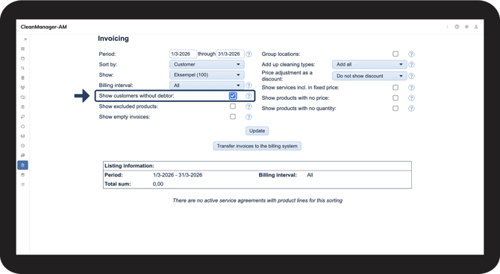Open help for Show products with no price
The height and width of the screenshot is (274, 500).
click(411, 98)
